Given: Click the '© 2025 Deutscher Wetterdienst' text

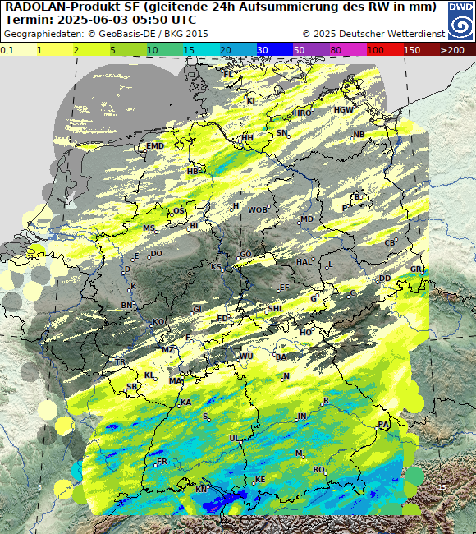Looking at the screenshot, I should 373,34.
